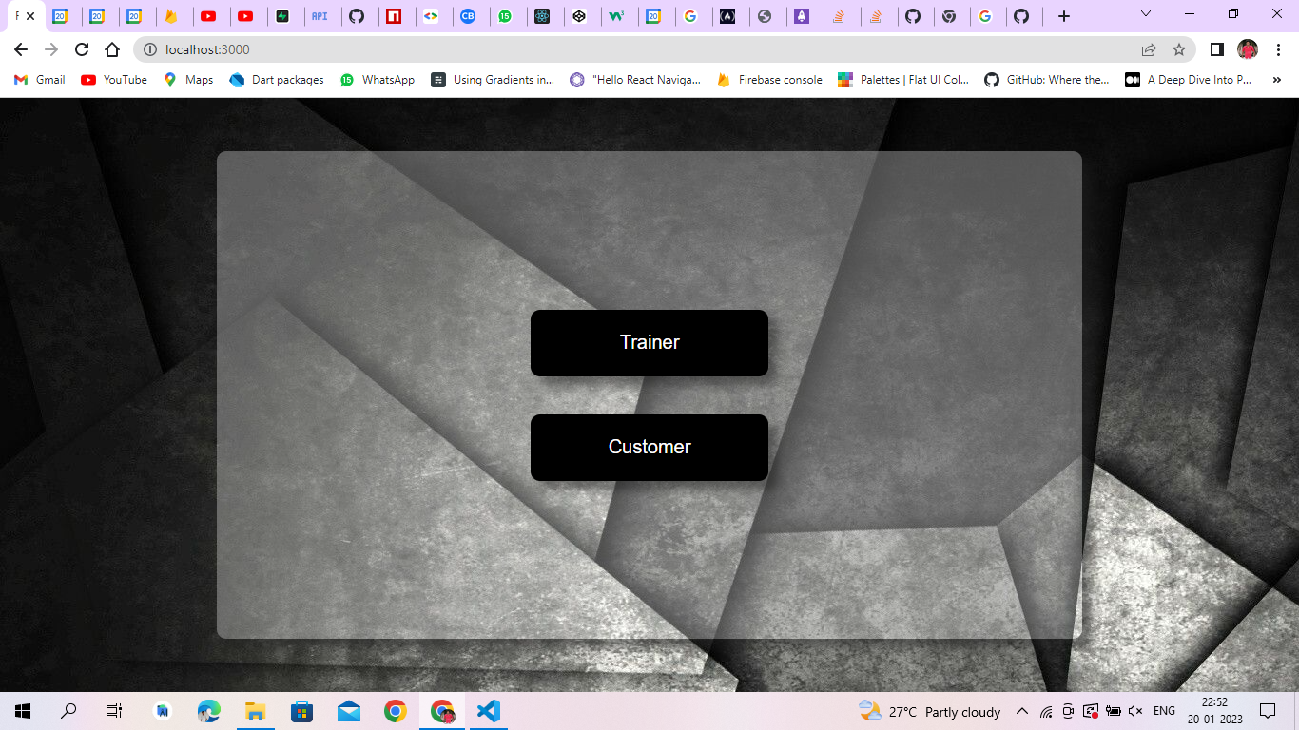Open Microsoft Store from the taskbar
Screen dimensions: 1299x730
[x=302, y=711]
